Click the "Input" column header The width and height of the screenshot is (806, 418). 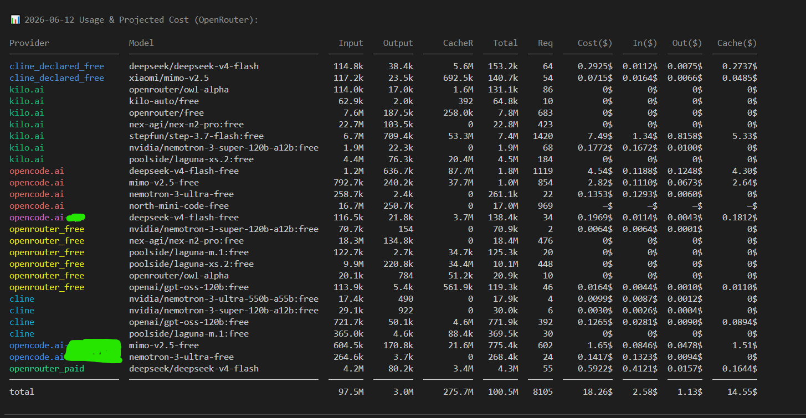click(351, 43)
